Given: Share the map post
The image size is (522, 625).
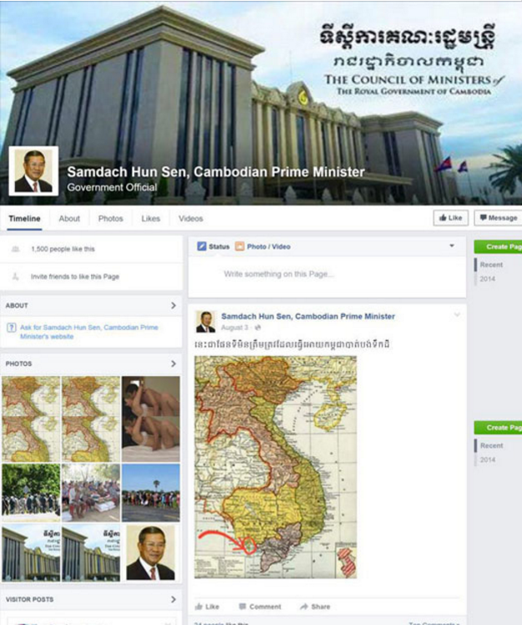Looking at the screenshot, I should (315, 606).
